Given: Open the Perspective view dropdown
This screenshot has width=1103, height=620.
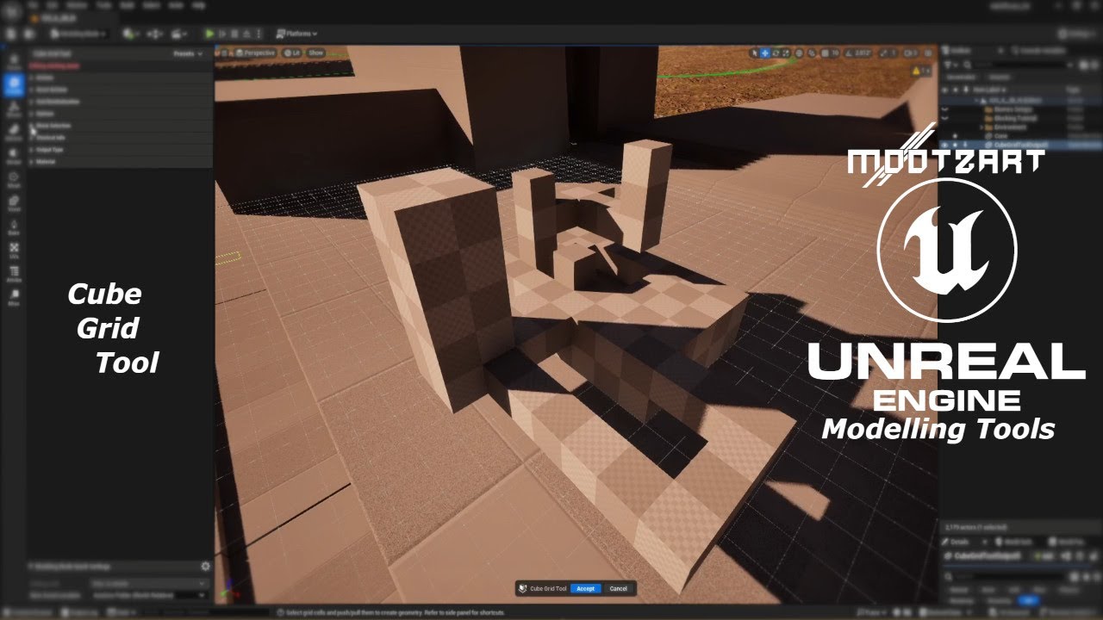Looking at the screenshot, I should 255,53.
